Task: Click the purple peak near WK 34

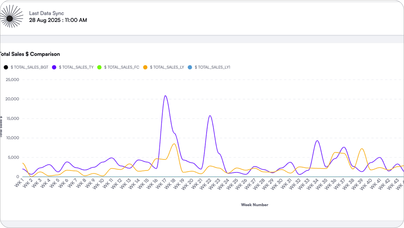Action: (317, 141)
